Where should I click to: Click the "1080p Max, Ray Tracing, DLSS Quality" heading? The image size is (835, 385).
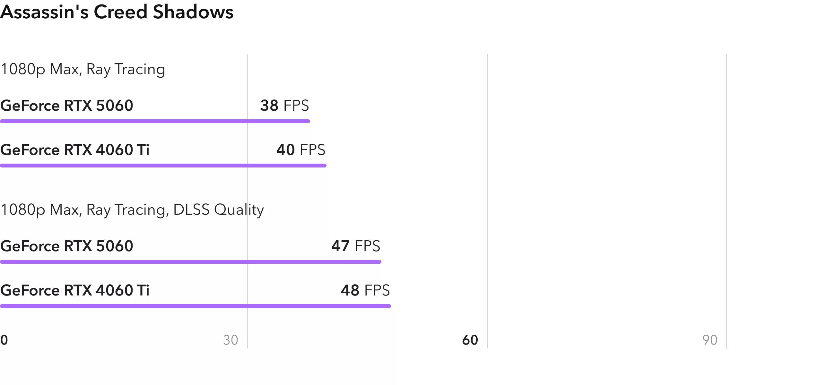[132, 210]
